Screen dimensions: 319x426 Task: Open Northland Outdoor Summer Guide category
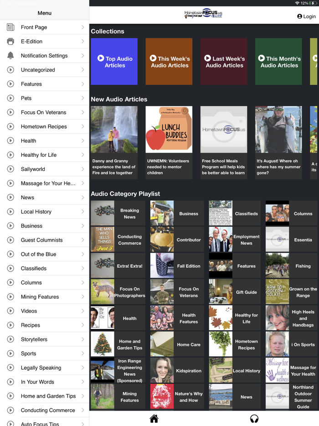tap(292, 397)
